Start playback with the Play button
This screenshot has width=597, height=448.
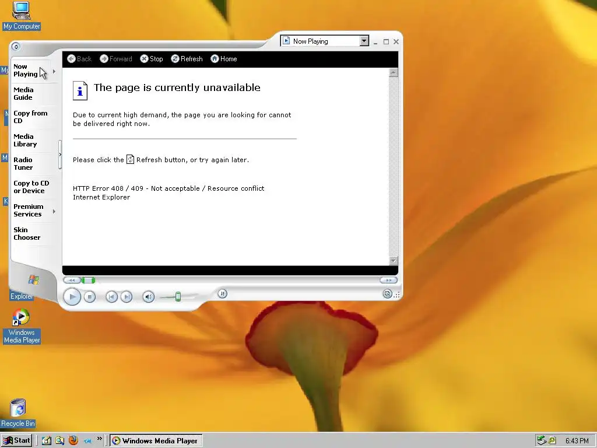(72, 297)
